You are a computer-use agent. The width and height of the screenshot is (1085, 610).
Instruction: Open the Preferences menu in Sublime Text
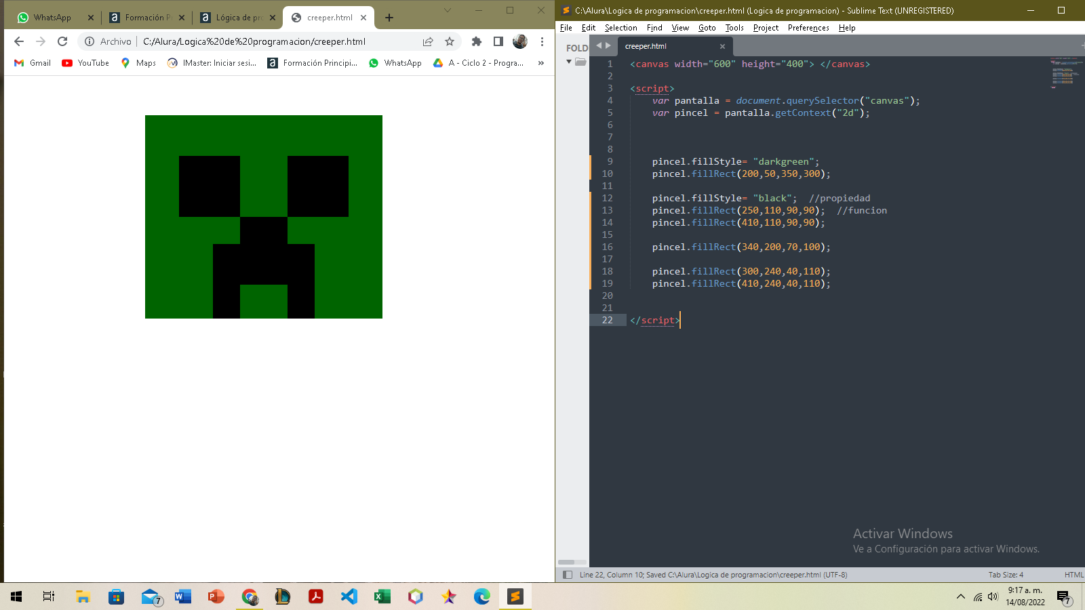[808, 28]
